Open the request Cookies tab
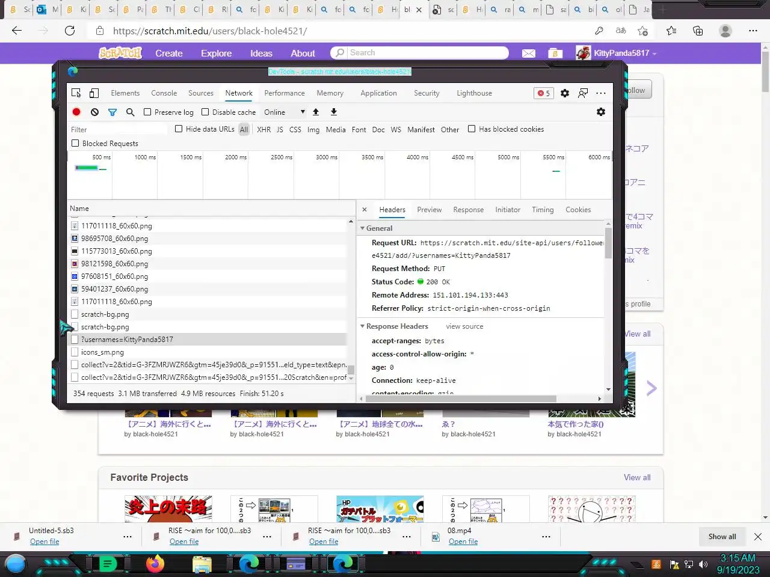 tap(578, 210)
